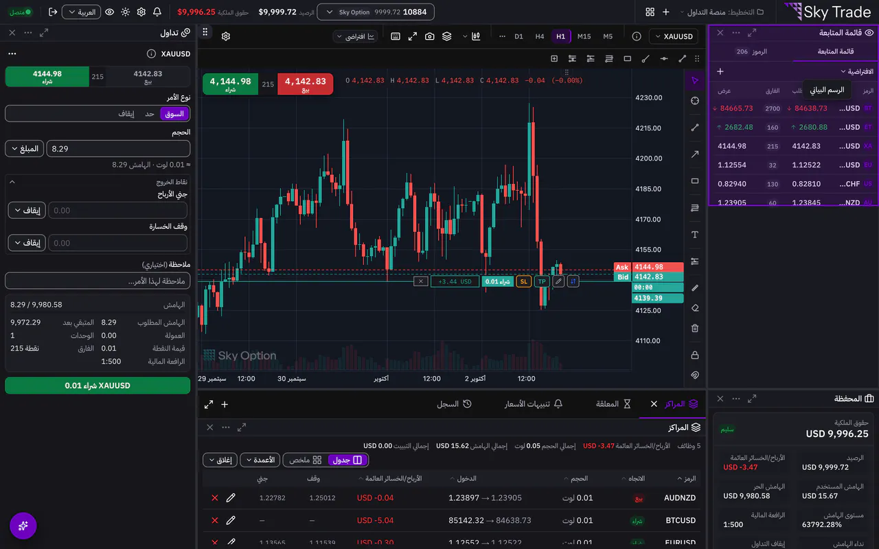The width and height of the screenshot is (879, 549).
Task: Open the XAUUSD symbol dropdown on chart
Action: (x=674, y=36)
